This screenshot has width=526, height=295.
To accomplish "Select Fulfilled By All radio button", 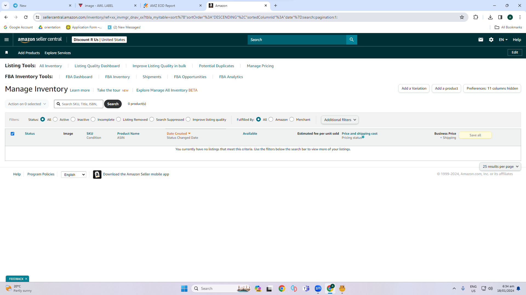I will click(x=259, y=119).
